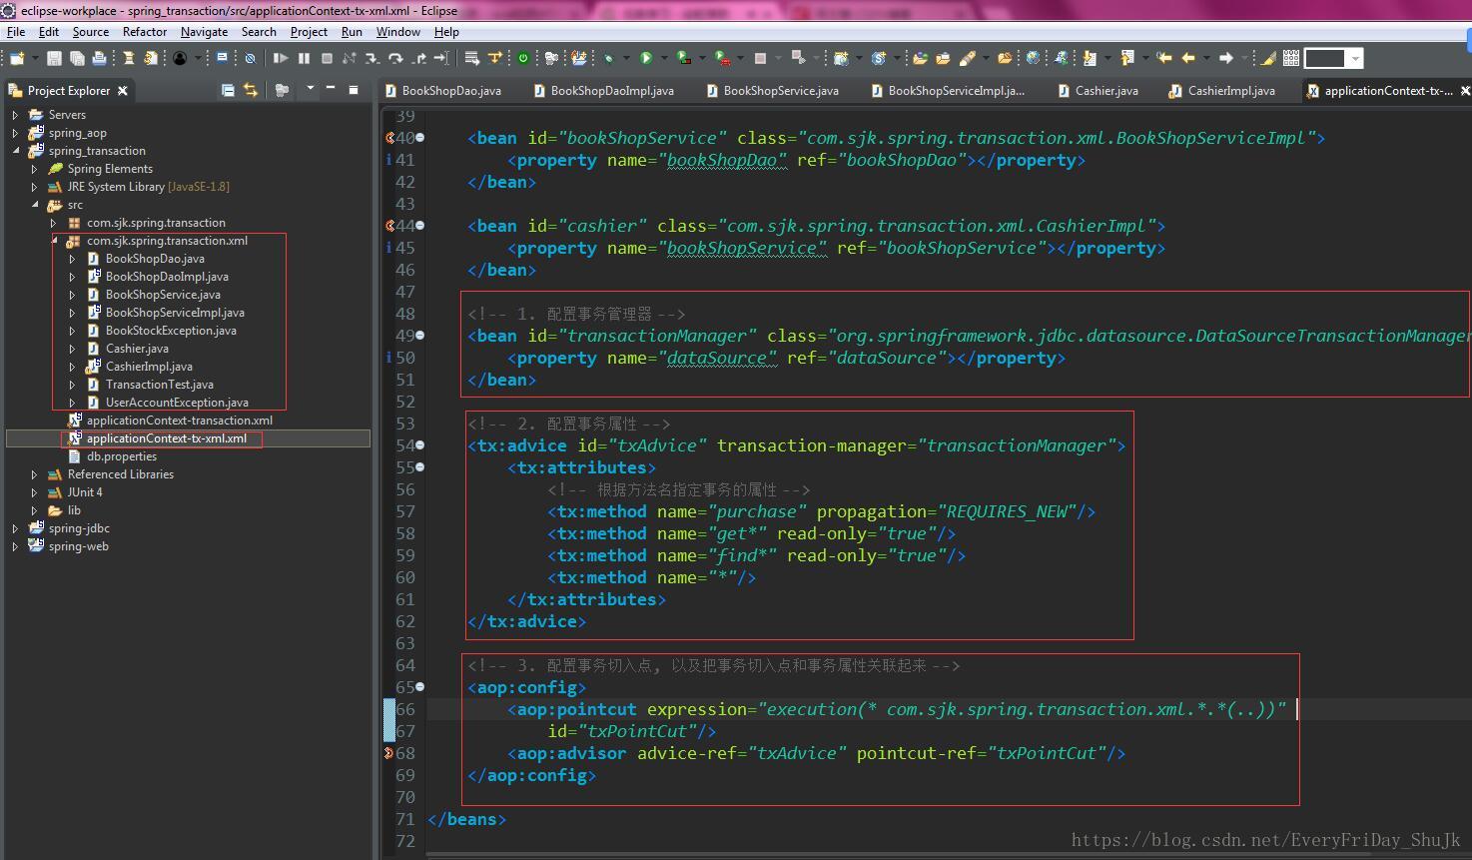1472x860 pixels.
Task: Open the Source menu
Action: pyautogui.click(x=90, y=32)
